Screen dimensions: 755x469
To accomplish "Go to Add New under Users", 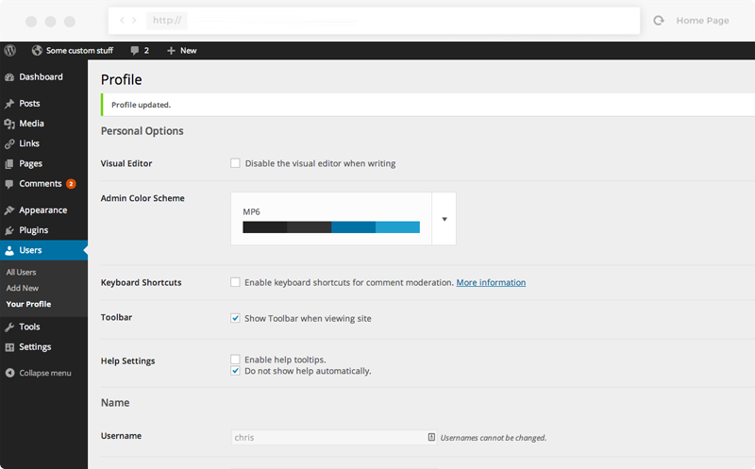I will 22,288.
